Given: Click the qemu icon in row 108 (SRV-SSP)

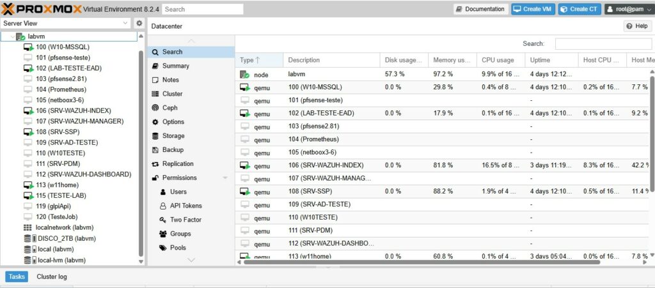Looking at the screenshot, I should click(x=245, y=192).
